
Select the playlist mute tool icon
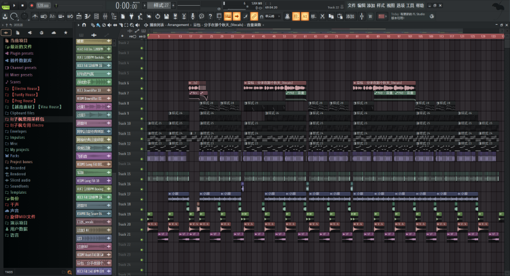click(x=109, y=25)
